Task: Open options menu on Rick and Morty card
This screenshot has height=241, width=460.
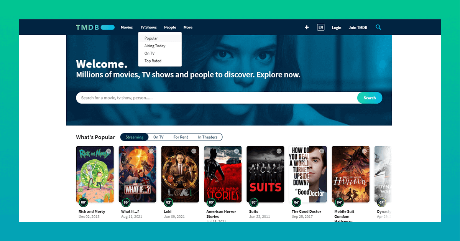Action: [x=108, y=151]
